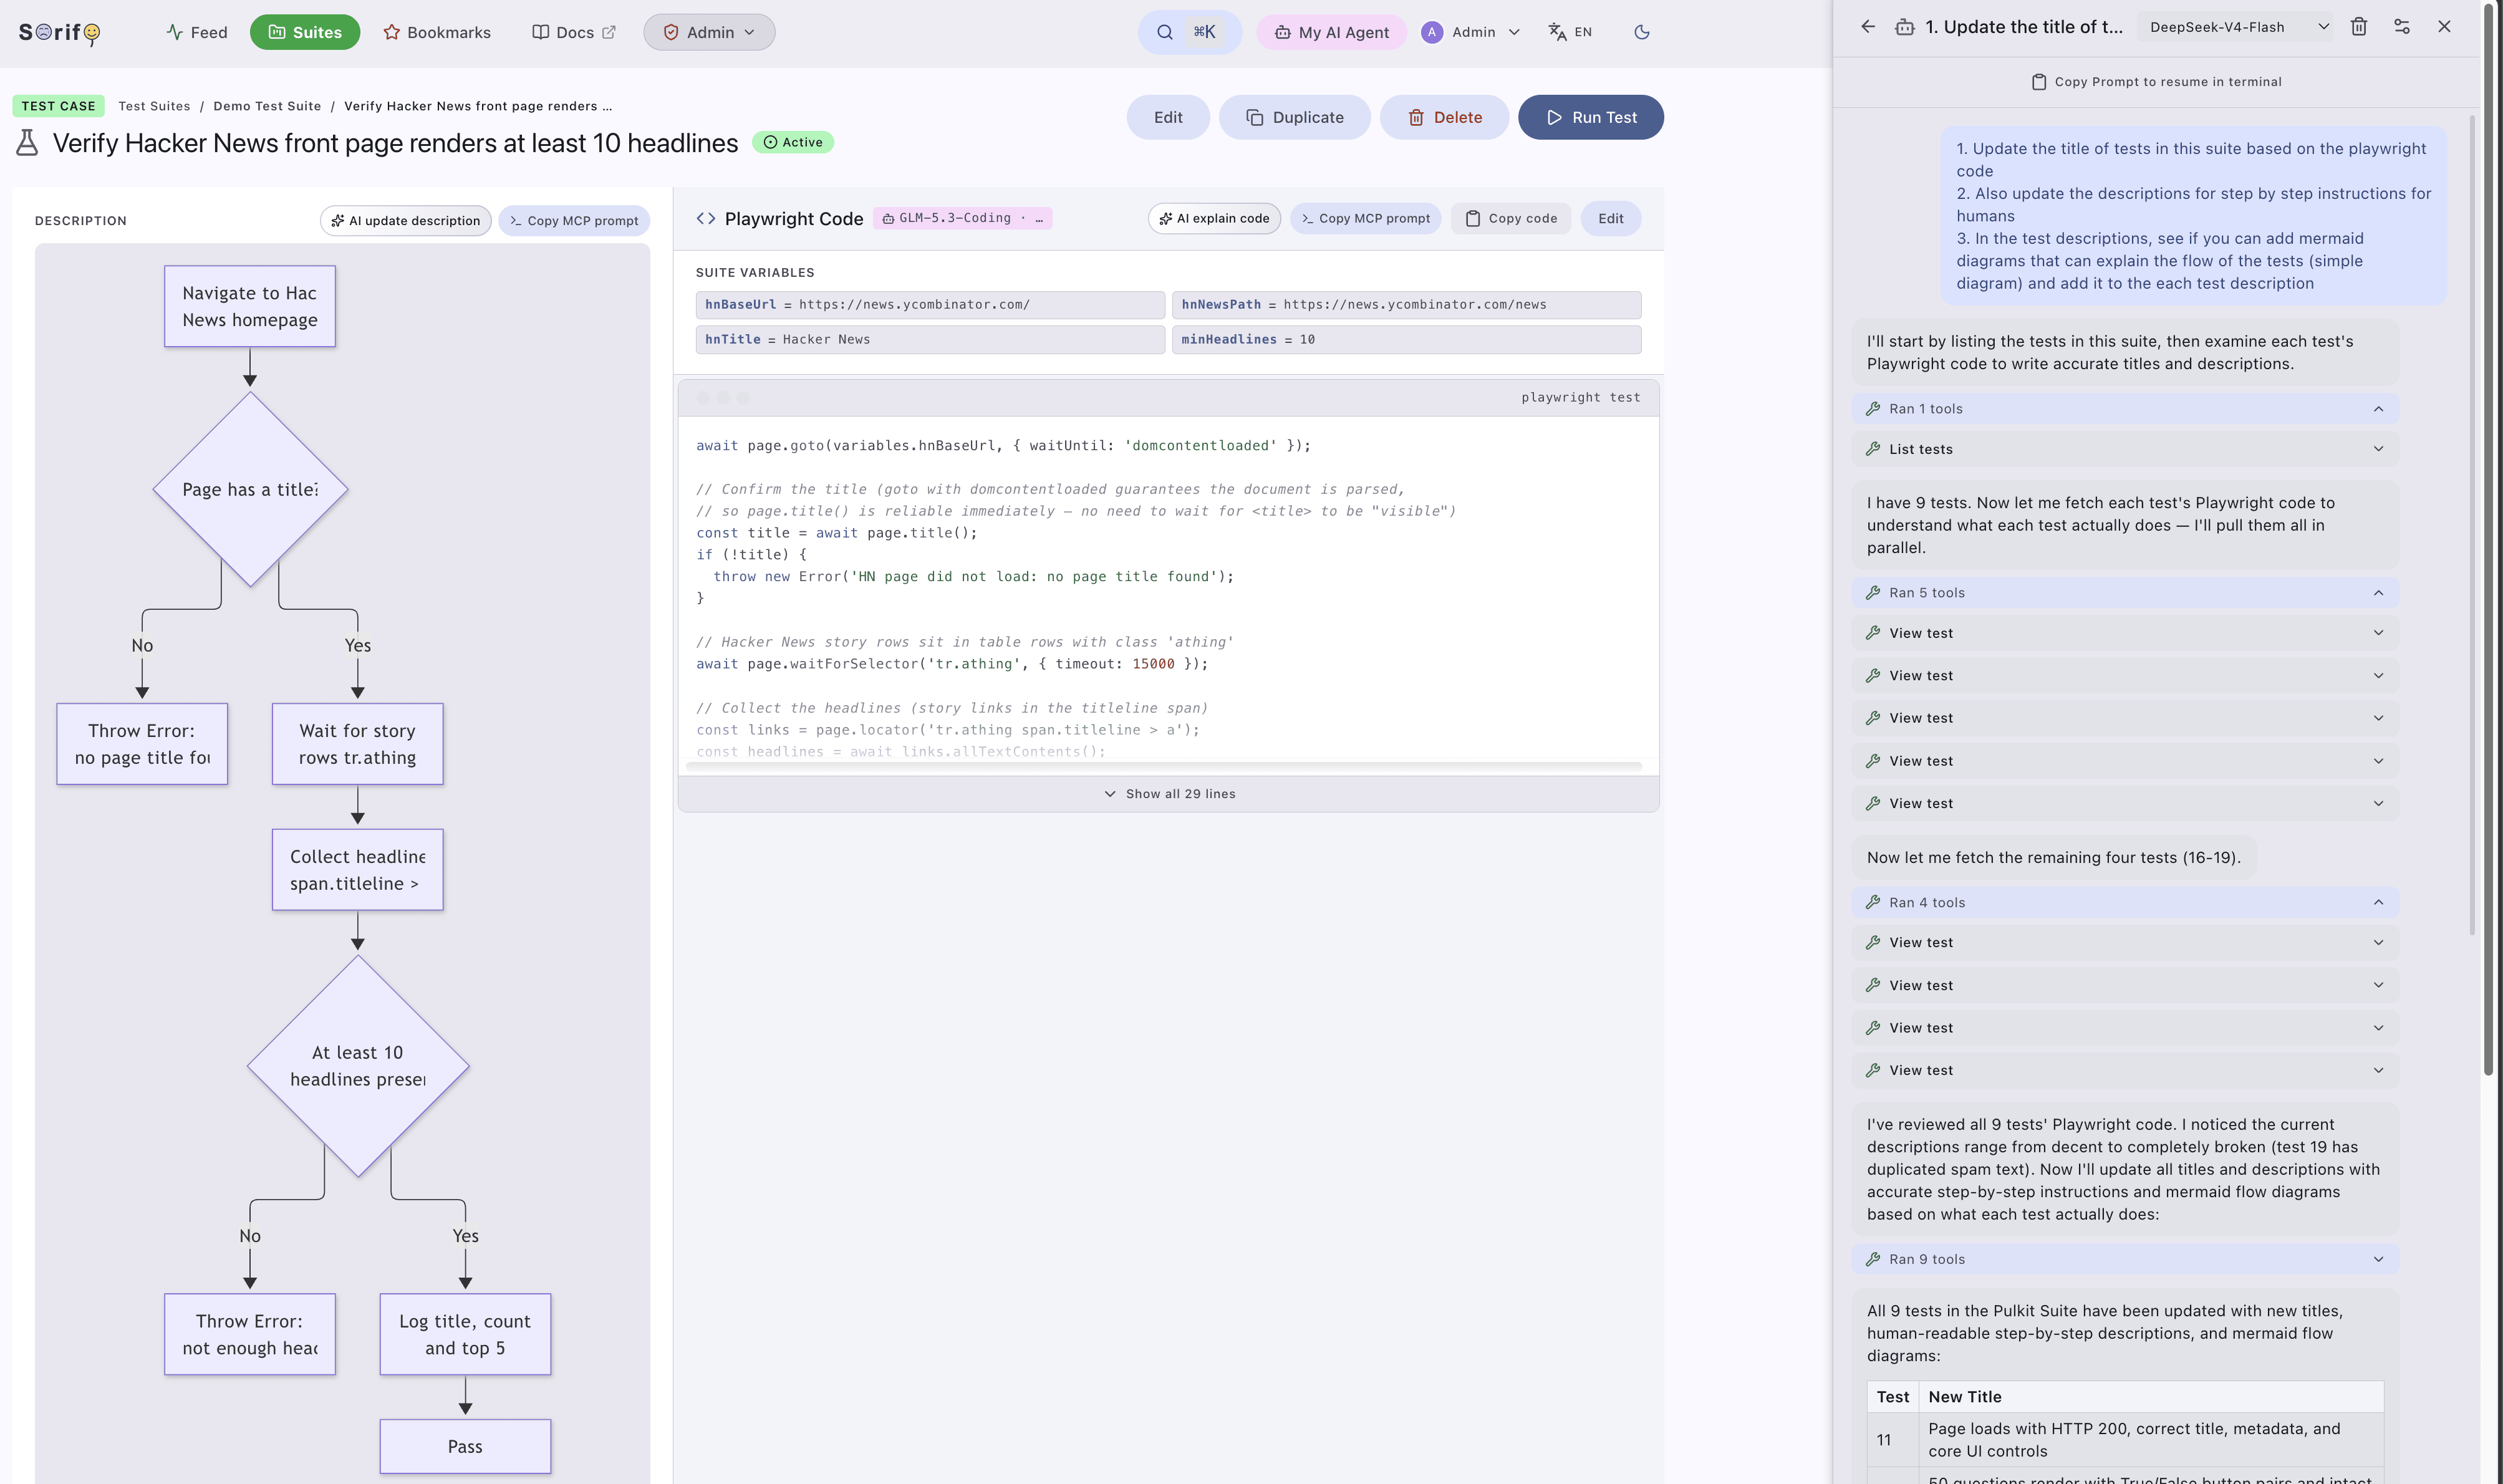Open the Demo Test Suite breadcrumb
The width and height of the screenshot is (2503, 1484).
pos(267,106)
